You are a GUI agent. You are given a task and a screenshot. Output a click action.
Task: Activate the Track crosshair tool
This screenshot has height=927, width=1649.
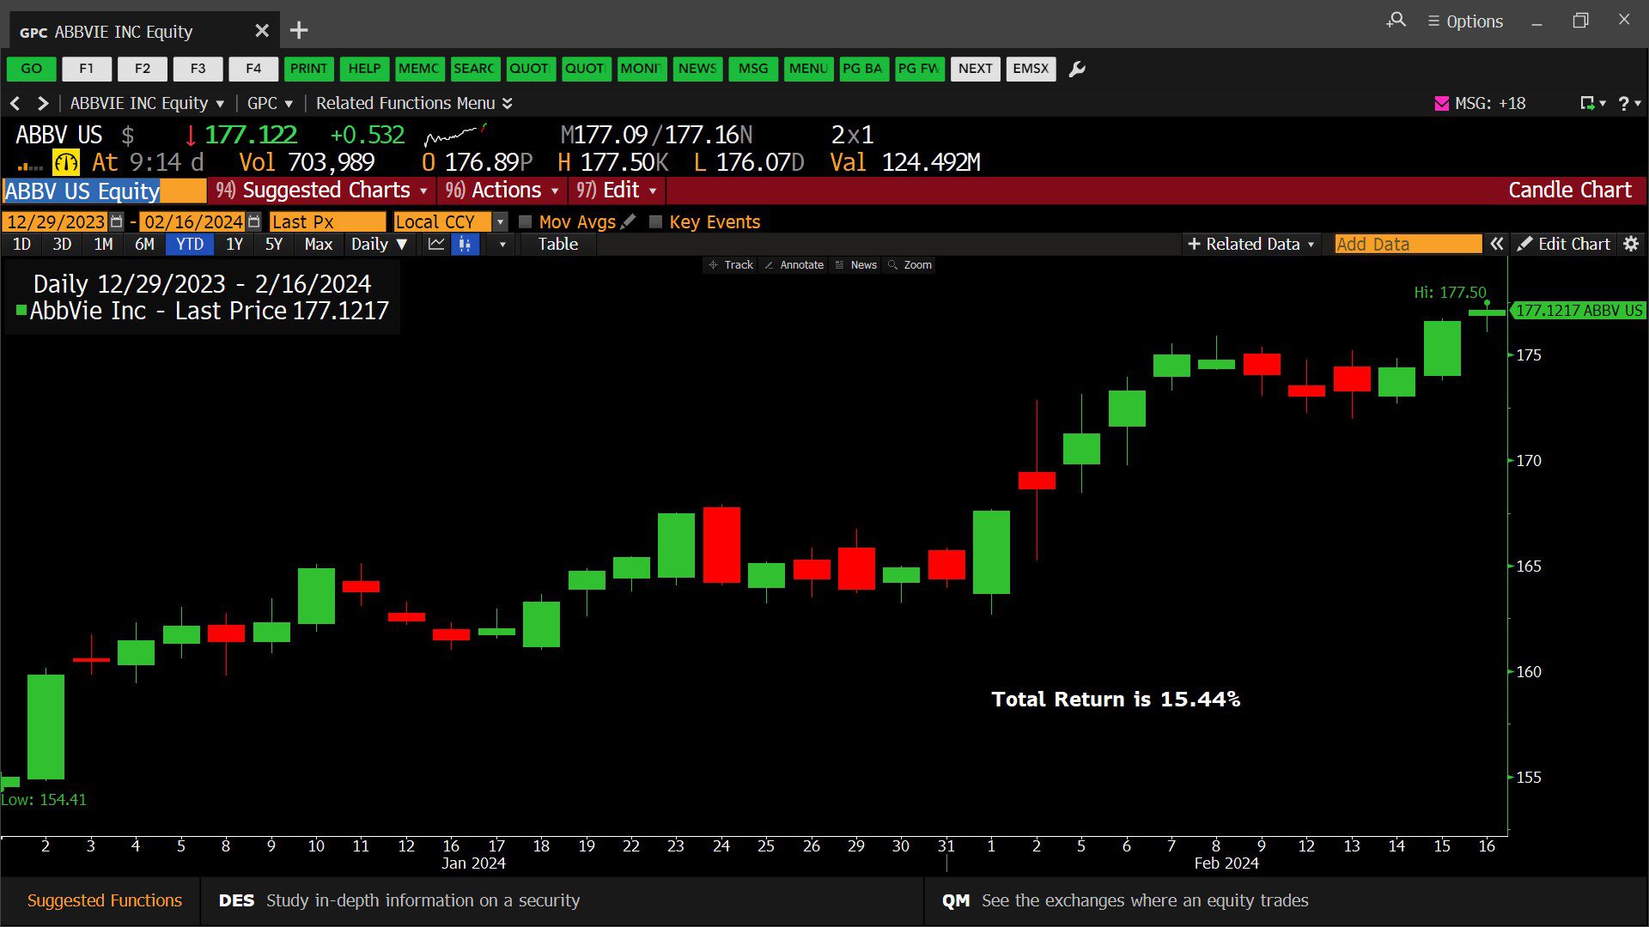(x=731, y=265)
